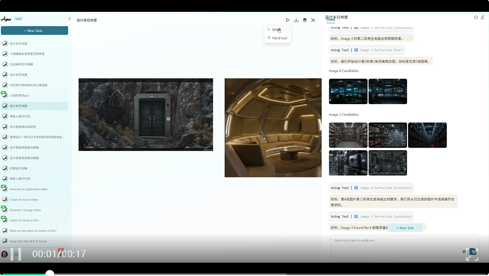Close the canvas with the X icon

click(x=313, y=20)
